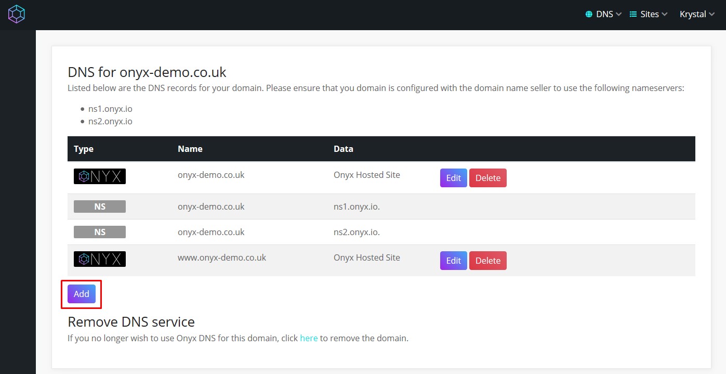Edit the www.onyx-demo.co.uk record
Screen dimensions: 726x374
coord(453,261)
